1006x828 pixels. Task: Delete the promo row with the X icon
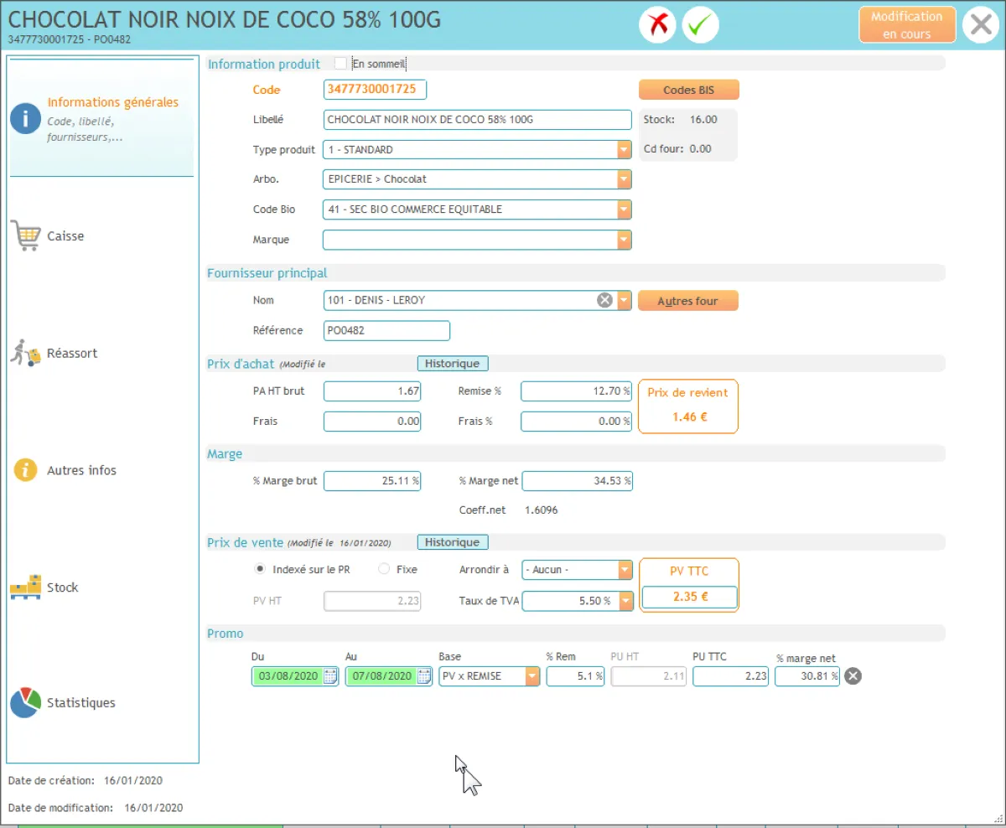click(x=853, y=676)
